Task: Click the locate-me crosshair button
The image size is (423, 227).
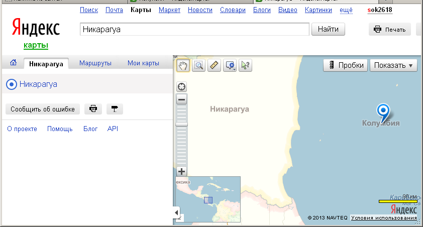Action: click(x=181, y=87)
